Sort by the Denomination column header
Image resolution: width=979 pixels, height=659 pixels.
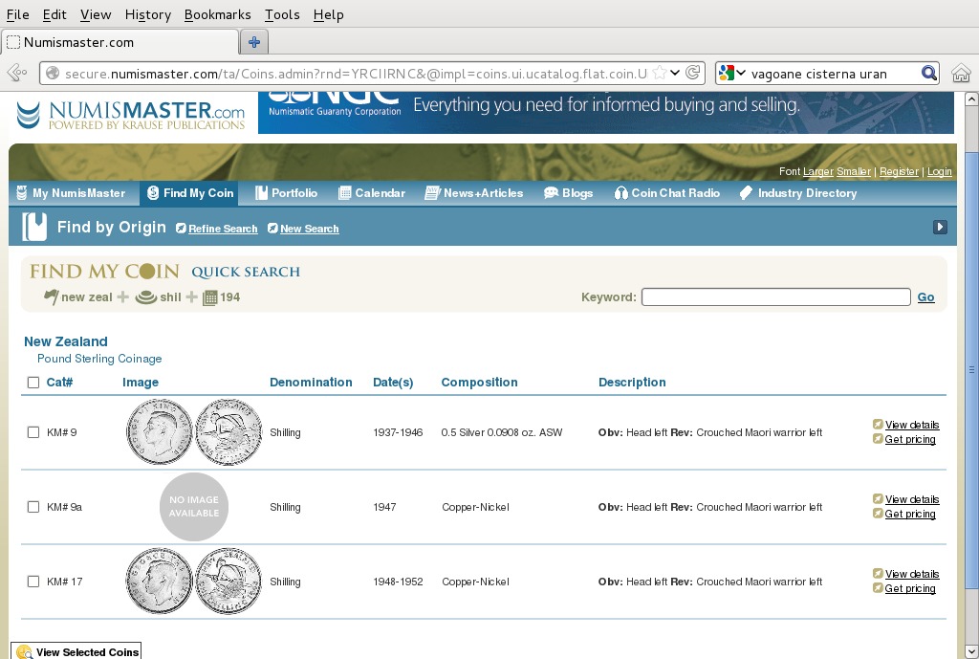(x=311, y=383)
